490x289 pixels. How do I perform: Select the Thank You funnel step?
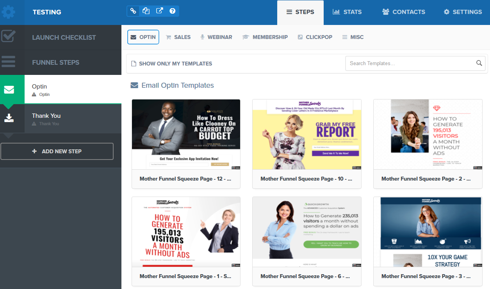point(73,119)
